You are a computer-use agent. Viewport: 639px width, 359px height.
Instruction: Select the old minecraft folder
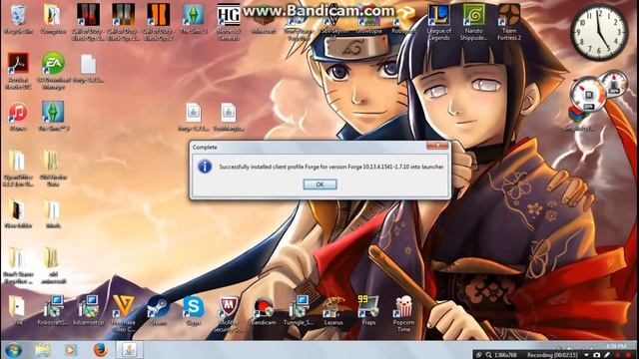tap(53, 266)
